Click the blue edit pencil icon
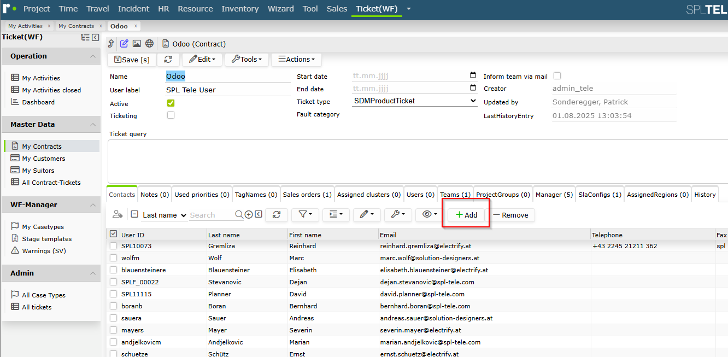 click(x=124, y=44)
